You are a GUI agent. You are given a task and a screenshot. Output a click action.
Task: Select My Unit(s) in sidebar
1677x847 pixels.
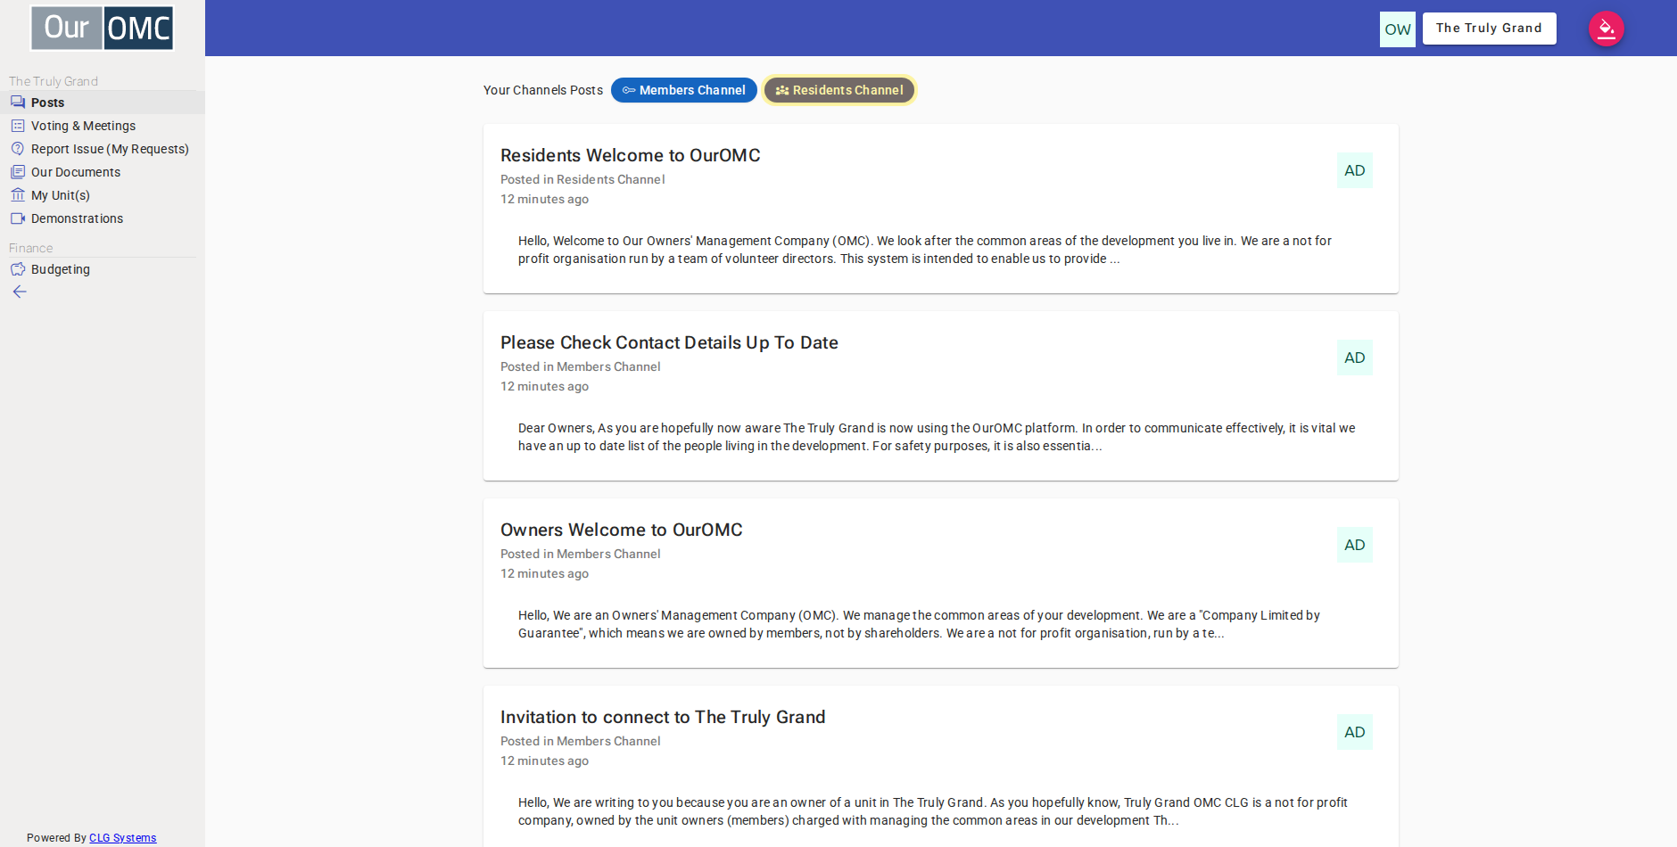click(x=103, y=195)
